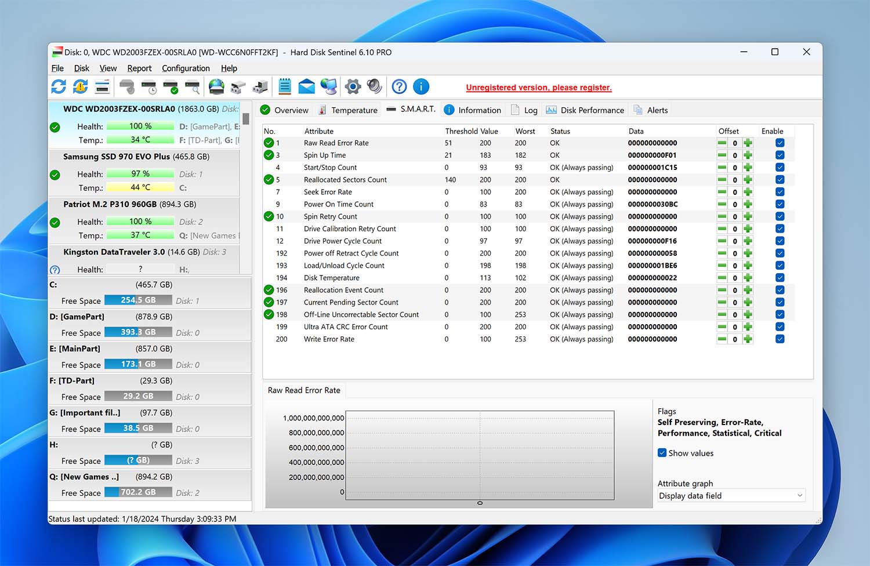Viewport: 870px width, 566px height.
Task: Switch to the Disk Performance tab
Action: pos(585,110)
